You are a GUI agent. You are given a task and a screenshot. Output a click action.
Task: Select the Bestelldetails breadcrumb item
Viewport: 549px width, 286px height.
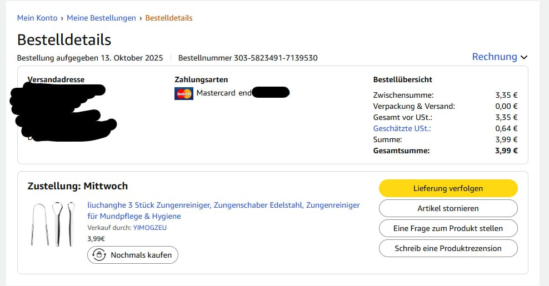(169, 18)
